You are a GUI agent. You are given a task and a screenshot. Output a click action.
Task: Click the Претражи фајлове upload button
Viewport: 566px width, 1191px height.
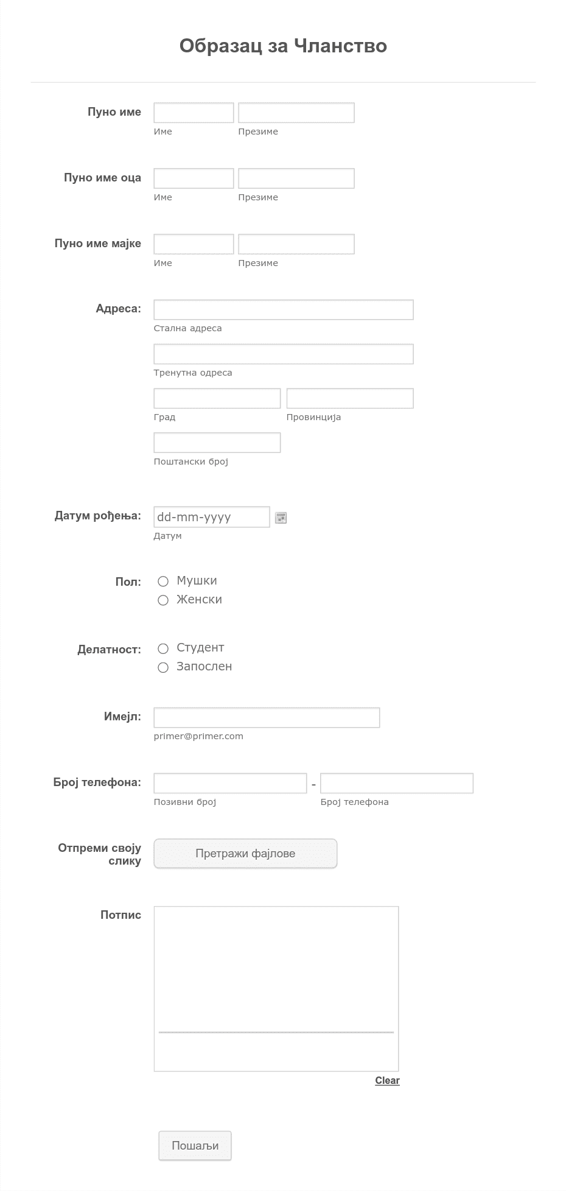(x=245, y=854)
